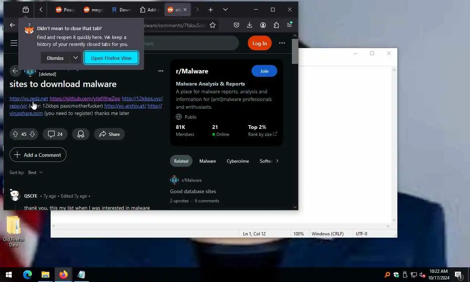Switch to the mega Reddit tab

93,10
